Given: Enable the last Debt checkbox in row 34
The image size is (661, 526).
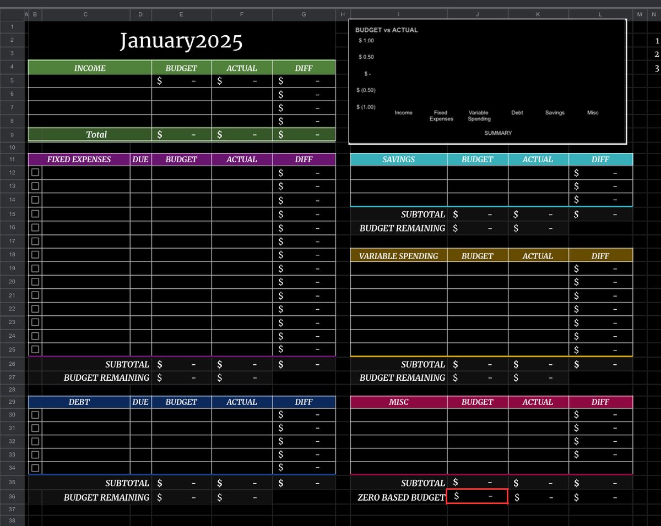Looking at the screenshot, I should click(x=35, y=468).
